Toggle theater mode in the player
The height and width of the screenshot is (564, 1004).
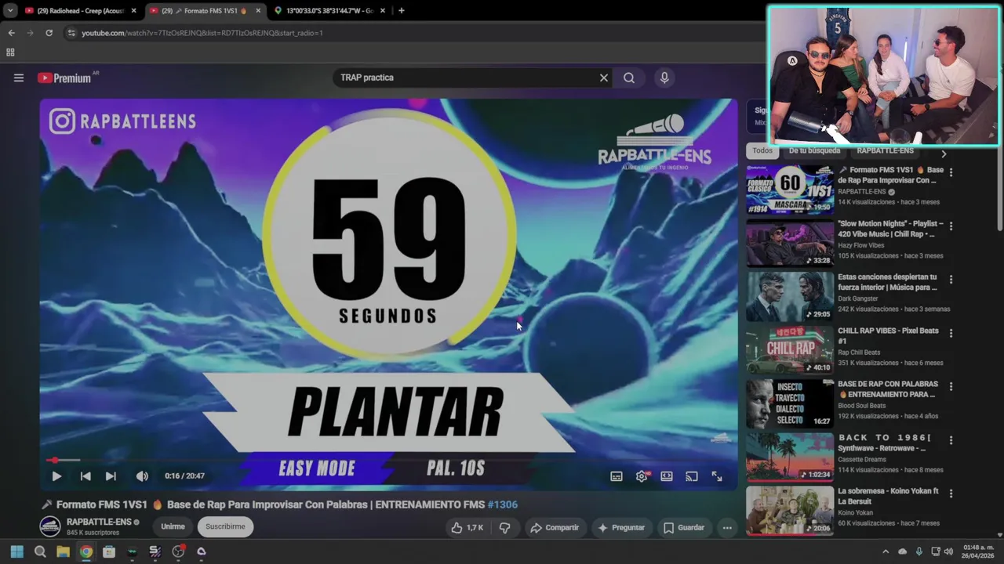pos(666,476)
